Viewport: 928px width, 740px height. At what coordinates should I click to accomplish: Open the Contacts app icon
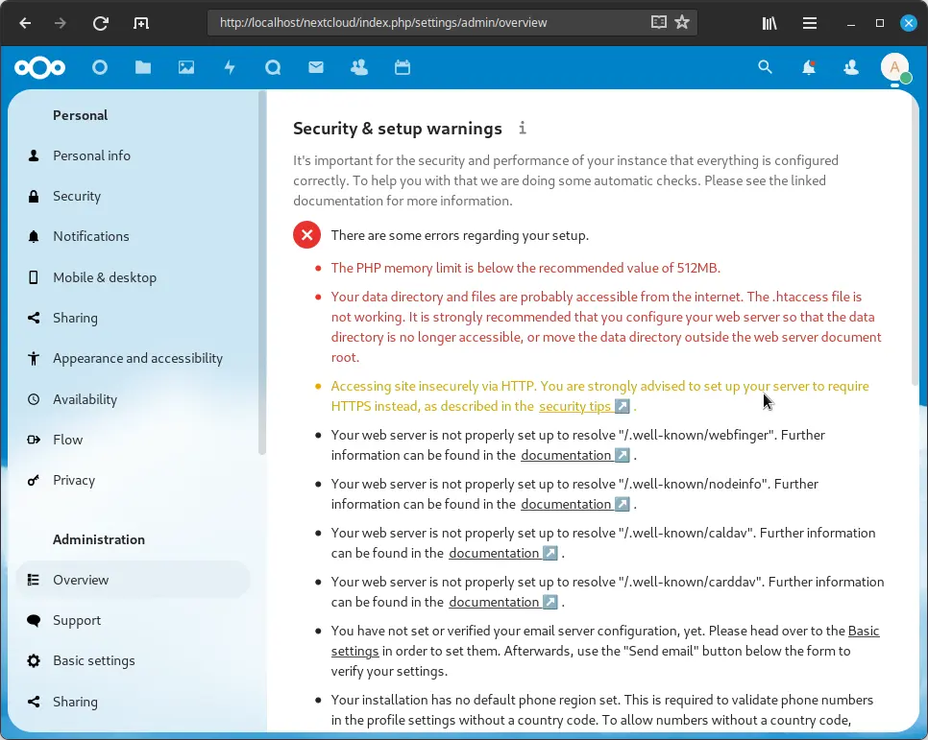coord(359,67)
